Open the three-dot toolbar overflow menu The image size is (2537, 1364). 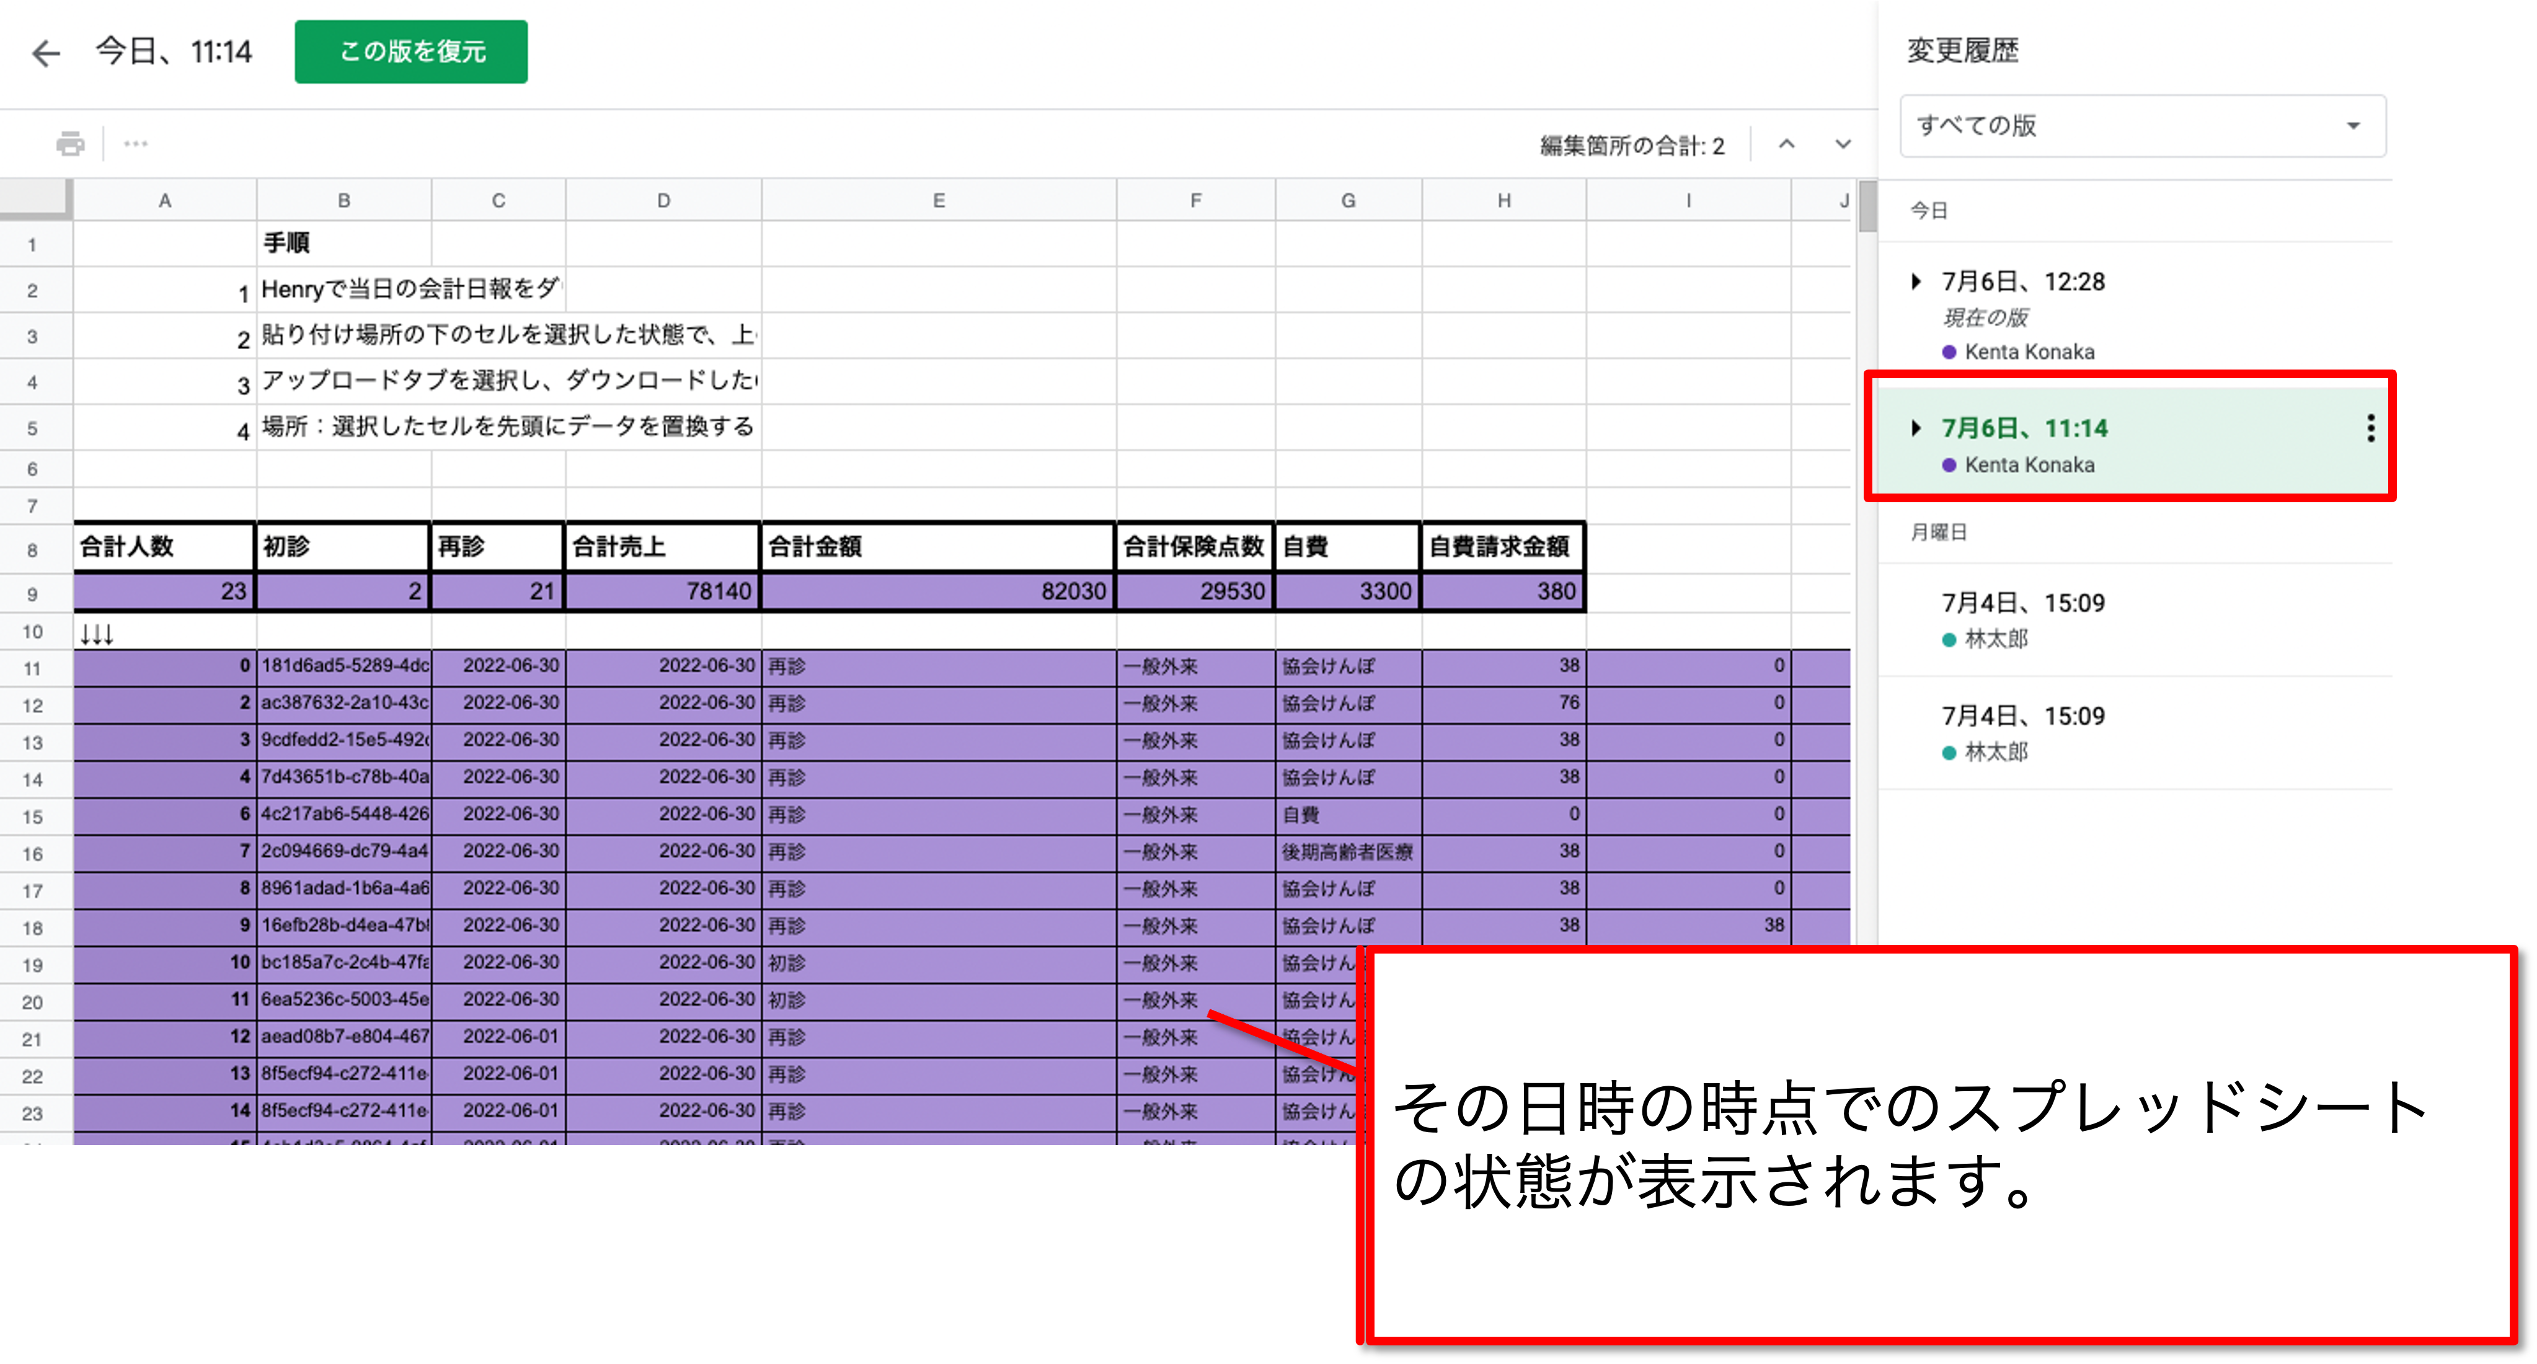136,145
